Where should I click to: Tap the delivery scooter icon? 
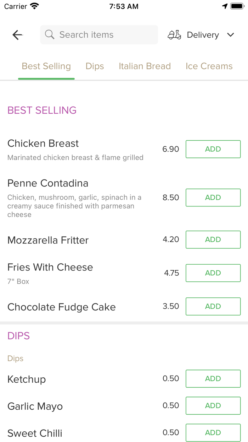click(x=174, y=35)
